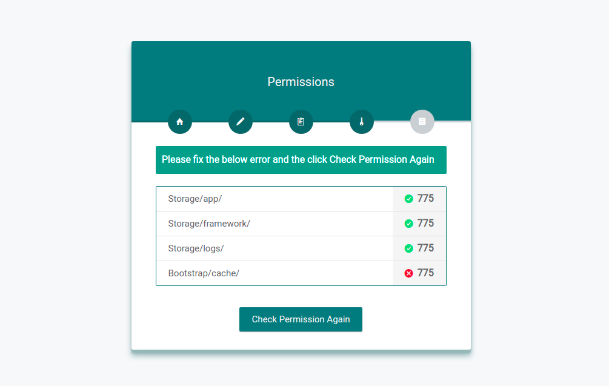The height and width of the screenshot is (386, 609).
Task: Click the 775 value for Storage/logs/
Action: pyautogui.click(x=425, y=248)
